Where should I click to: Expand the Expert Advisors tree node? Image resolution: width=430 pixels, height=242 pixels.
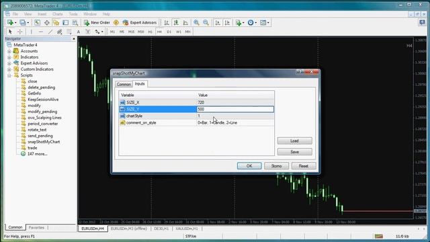pyautogui.click(x=9, y=63)
